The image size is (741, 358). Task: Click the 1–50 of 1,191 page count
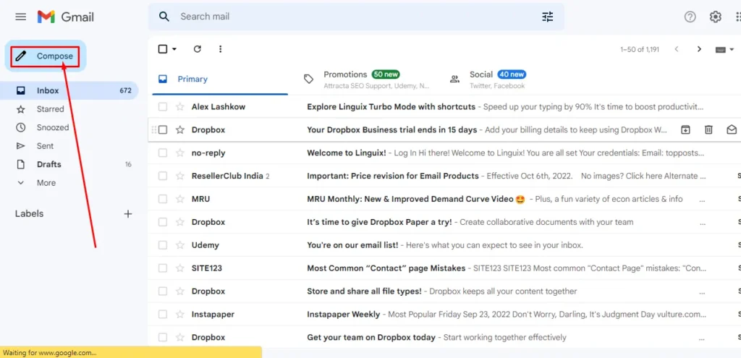click(x=640, y=49)
